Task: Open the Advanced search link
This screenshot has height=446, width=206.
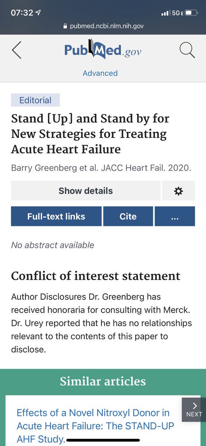Action: coord(100,73)
